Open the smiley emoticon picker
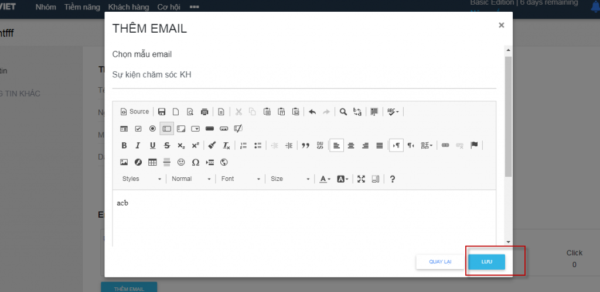The image size is (600, 292). pyautogui.click(x=181, y=162)
